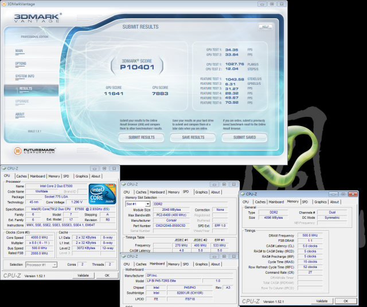Select Graphics tab in the CPU-Z SPD window
This screenshot has height=307, width=367.
pos(201,192)
